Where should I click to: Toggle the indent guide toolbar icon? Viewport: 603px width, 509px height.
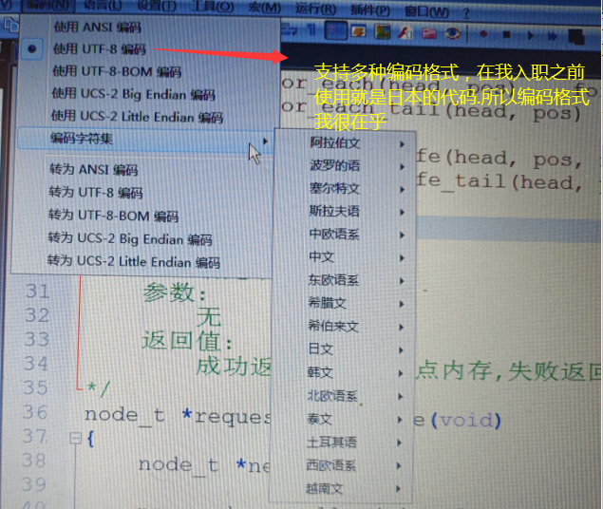336,31
